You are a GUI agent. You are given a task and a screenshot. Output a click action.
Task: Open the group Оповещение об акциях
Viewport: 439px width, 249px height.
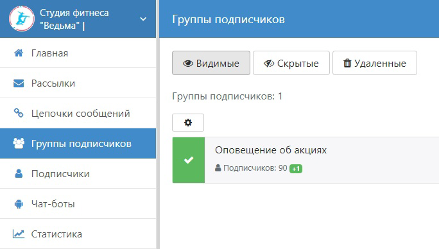[271, 150]
